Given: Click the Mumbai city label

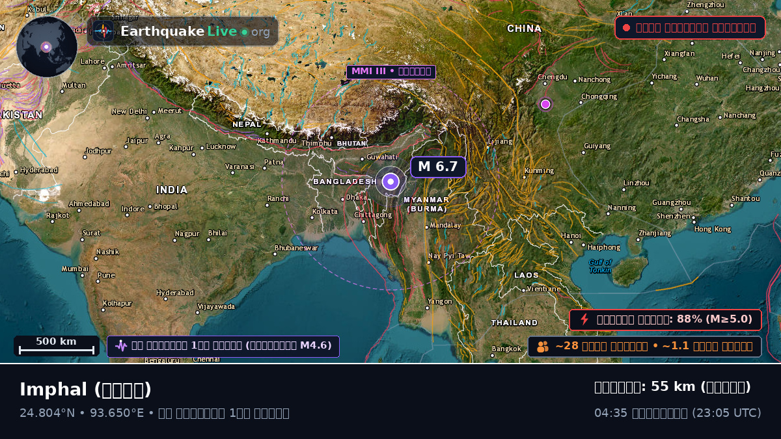Looking at the screenshot, I should coord(75,269).
